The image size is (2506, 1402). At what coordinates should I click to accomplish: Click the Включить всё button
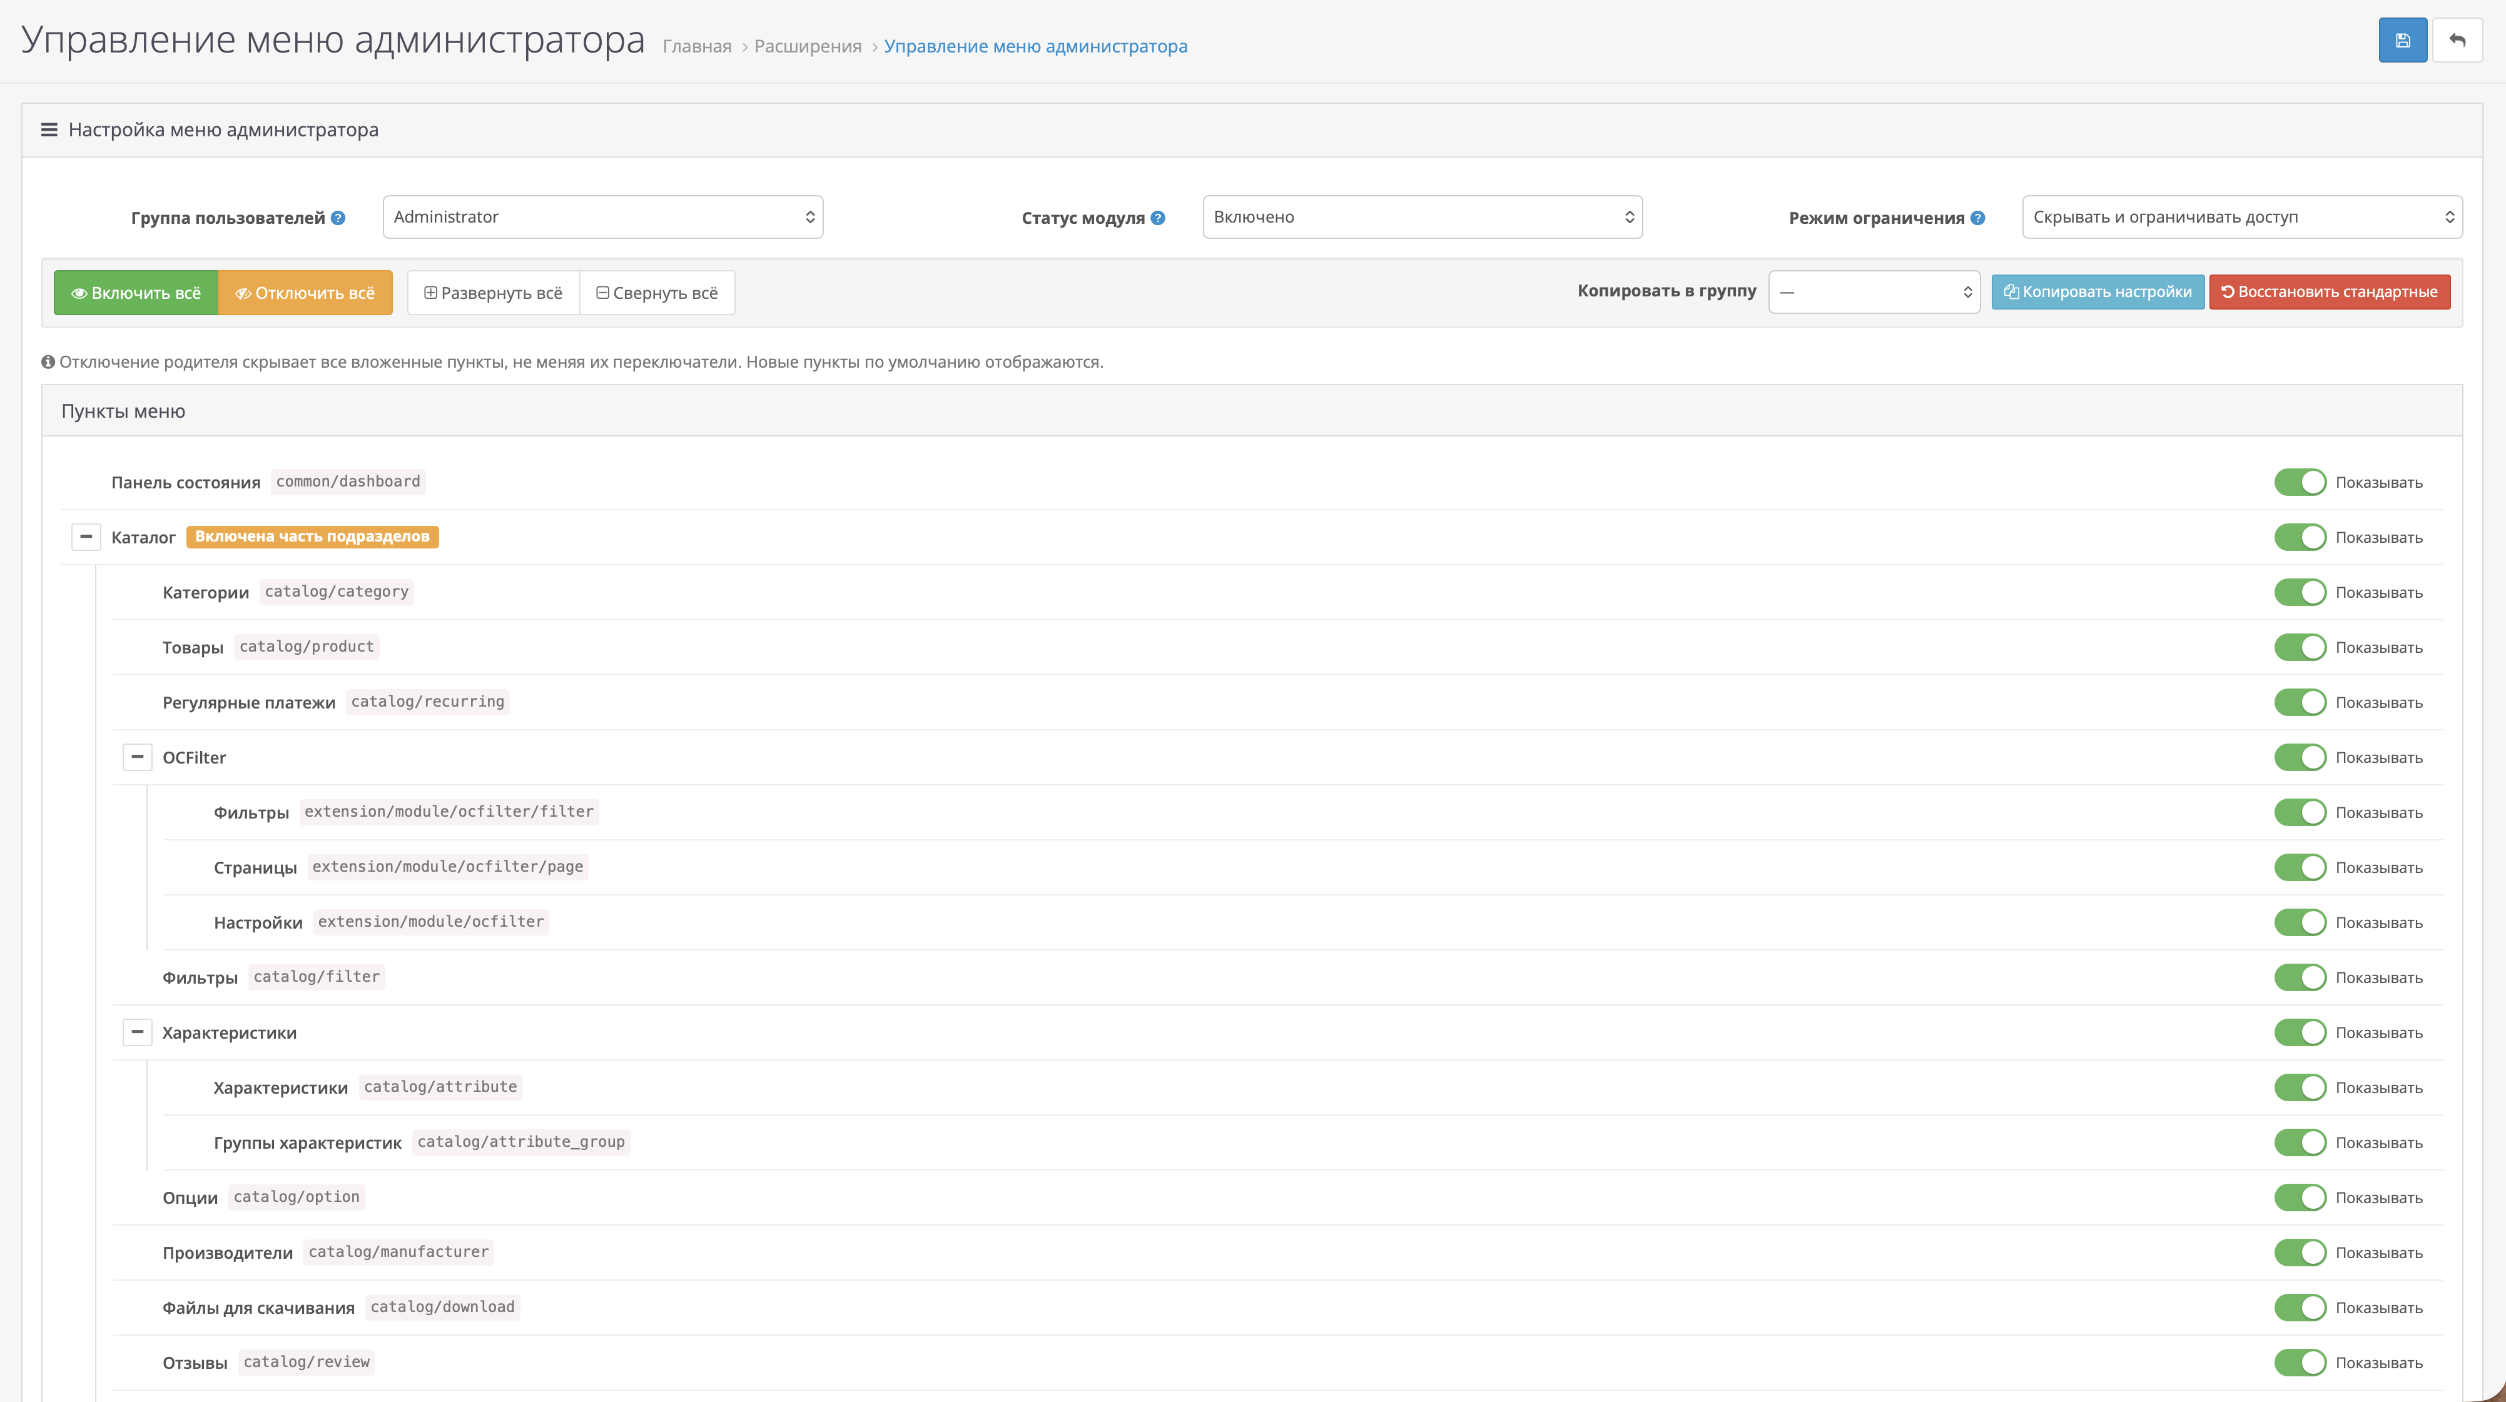[136, 293]
